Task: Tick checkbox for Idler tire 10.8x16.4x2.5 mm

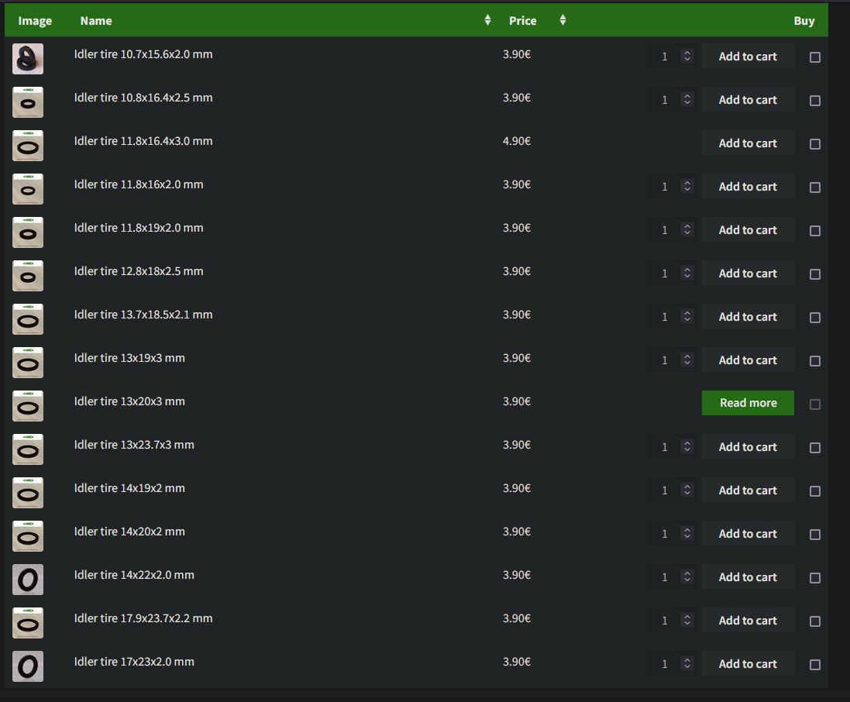Action: click(x=815, y=100)
